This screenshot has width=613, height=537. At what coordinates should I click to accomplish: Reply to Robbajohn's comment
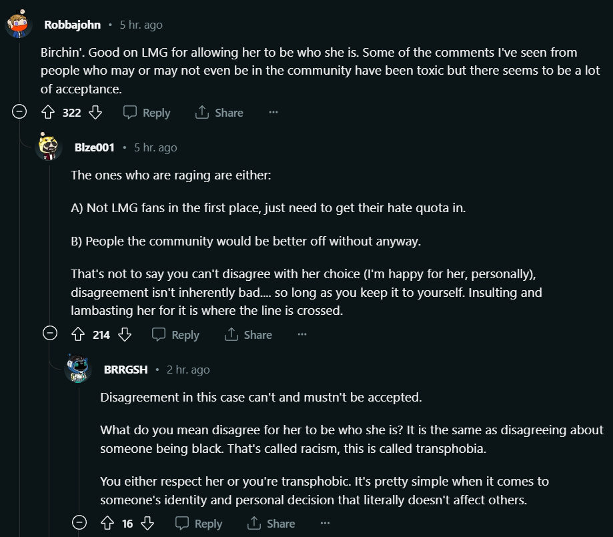147,113
